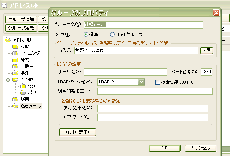
Task: Select the test subgroup label in the tree
Action: [x=32, y=86]
